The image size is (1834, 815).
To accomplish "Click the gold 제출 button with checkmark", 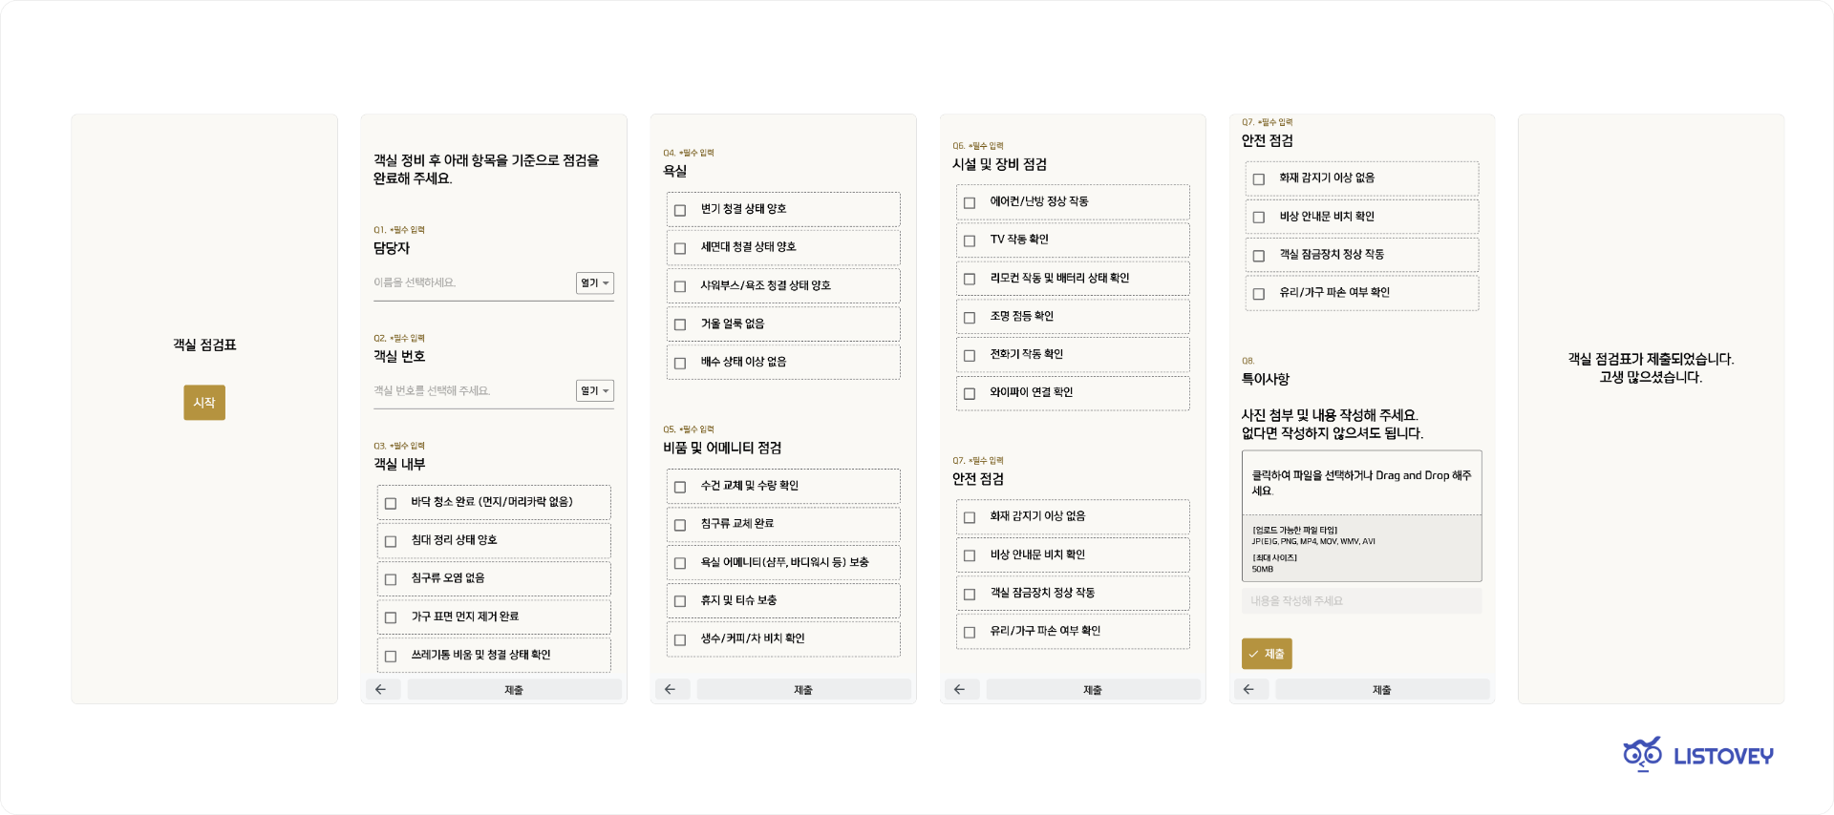I will point(1267,654).
